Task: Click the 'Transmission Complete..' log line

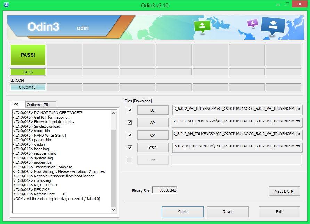Action: tap(44, 167)
